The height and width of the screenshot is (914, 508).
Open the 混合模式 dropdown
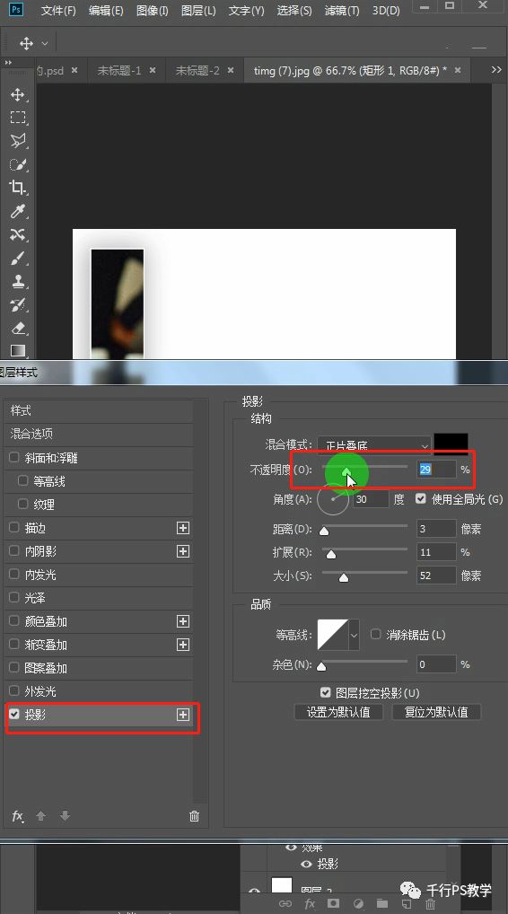click(x=374, y=445)
